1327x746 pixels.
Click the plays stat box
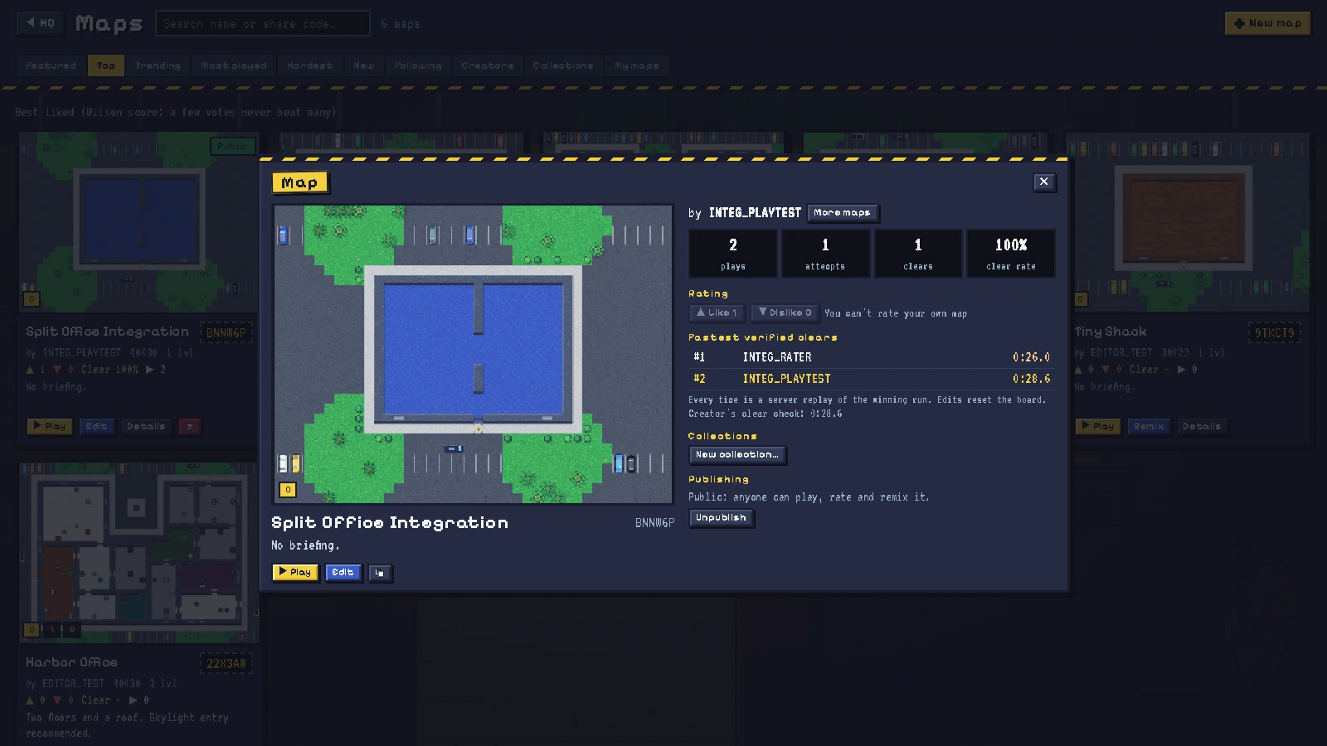[733, 254]
